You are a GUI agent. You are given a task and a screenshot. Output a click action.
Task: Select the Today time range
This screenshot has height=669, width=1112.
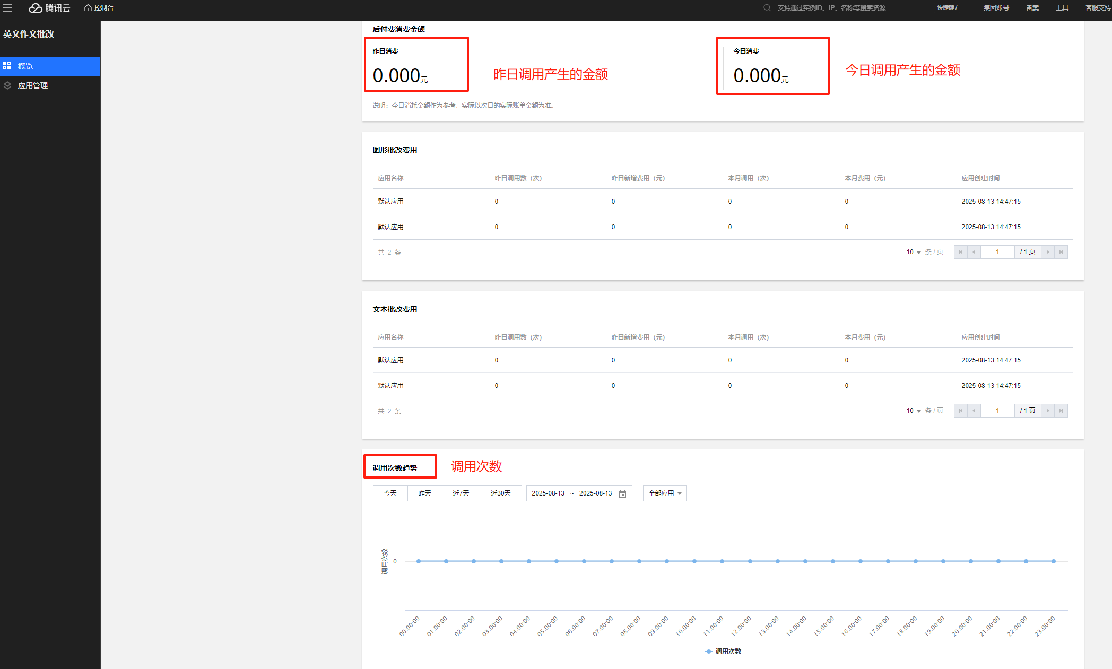click(x=390, y=493)
